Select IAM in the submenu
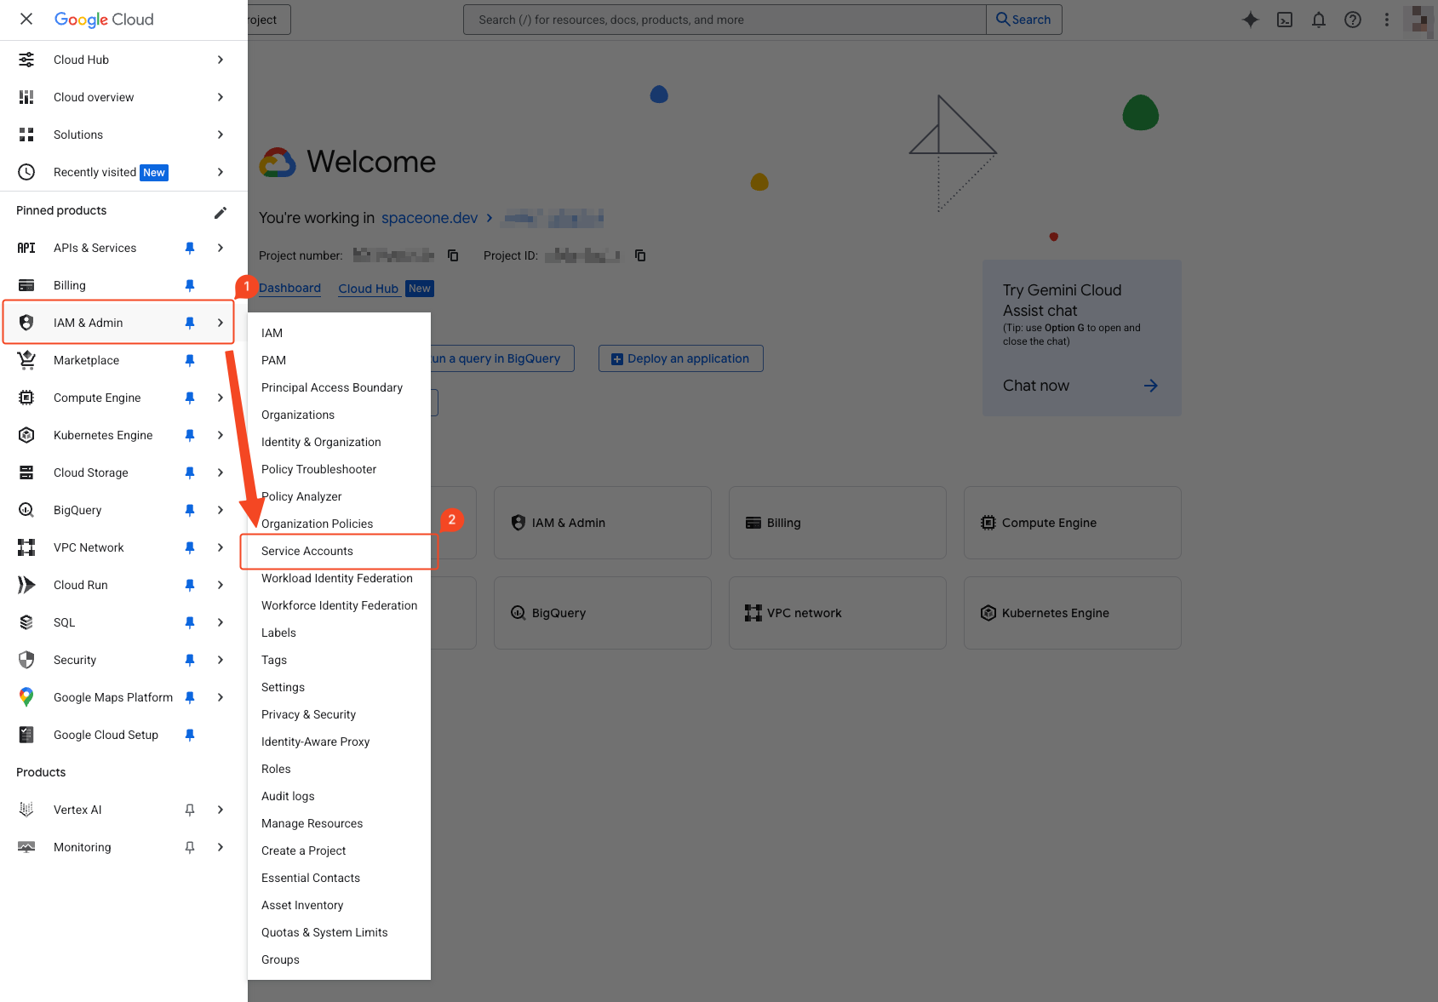This screenshot has width=1438, height=1002. (339, 333)
